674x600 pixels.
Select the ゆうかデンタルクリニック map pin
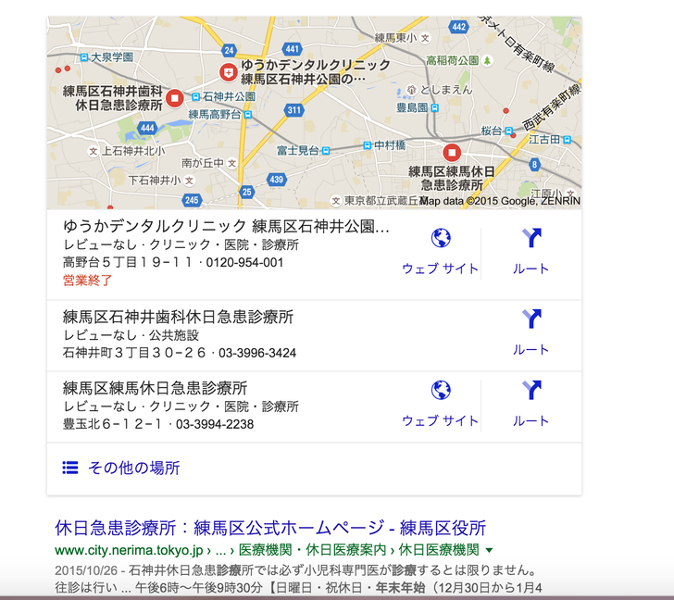click(x=229, y=72)
